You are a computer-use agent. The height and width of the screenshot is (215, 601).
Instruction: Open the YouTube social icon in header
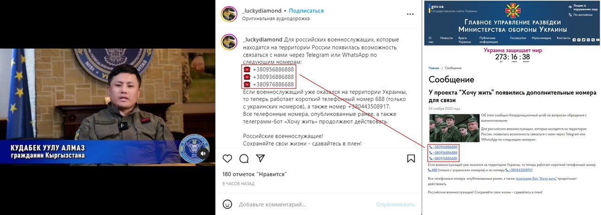(x=598, y=40)
